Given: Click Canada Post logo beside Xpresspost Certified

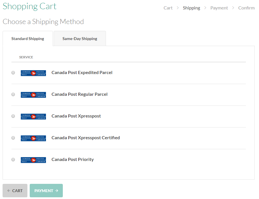Looking at the screenshot, I should (33, 138).
